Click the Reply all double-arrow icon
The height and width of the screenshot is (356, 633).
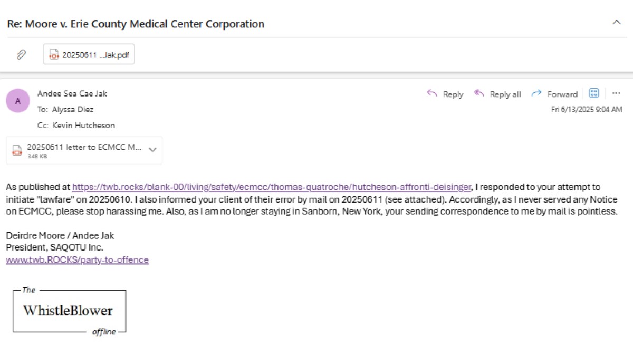(x=479, y=93)
